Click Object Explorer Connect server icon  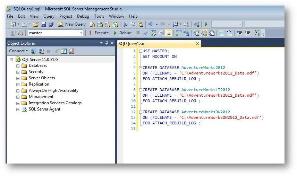coord(34,51)
